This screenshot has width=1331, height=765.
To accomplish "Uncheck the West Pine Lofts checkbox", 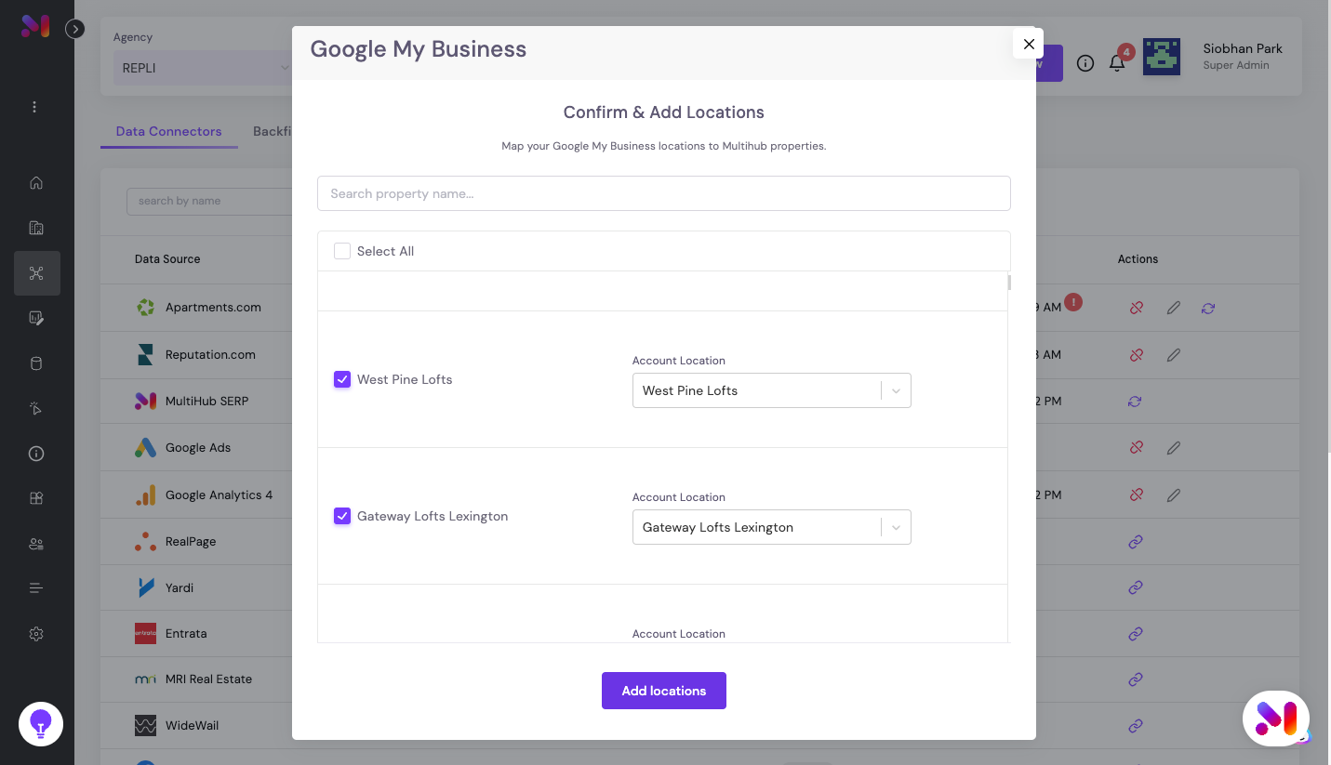I will [342, 379].
